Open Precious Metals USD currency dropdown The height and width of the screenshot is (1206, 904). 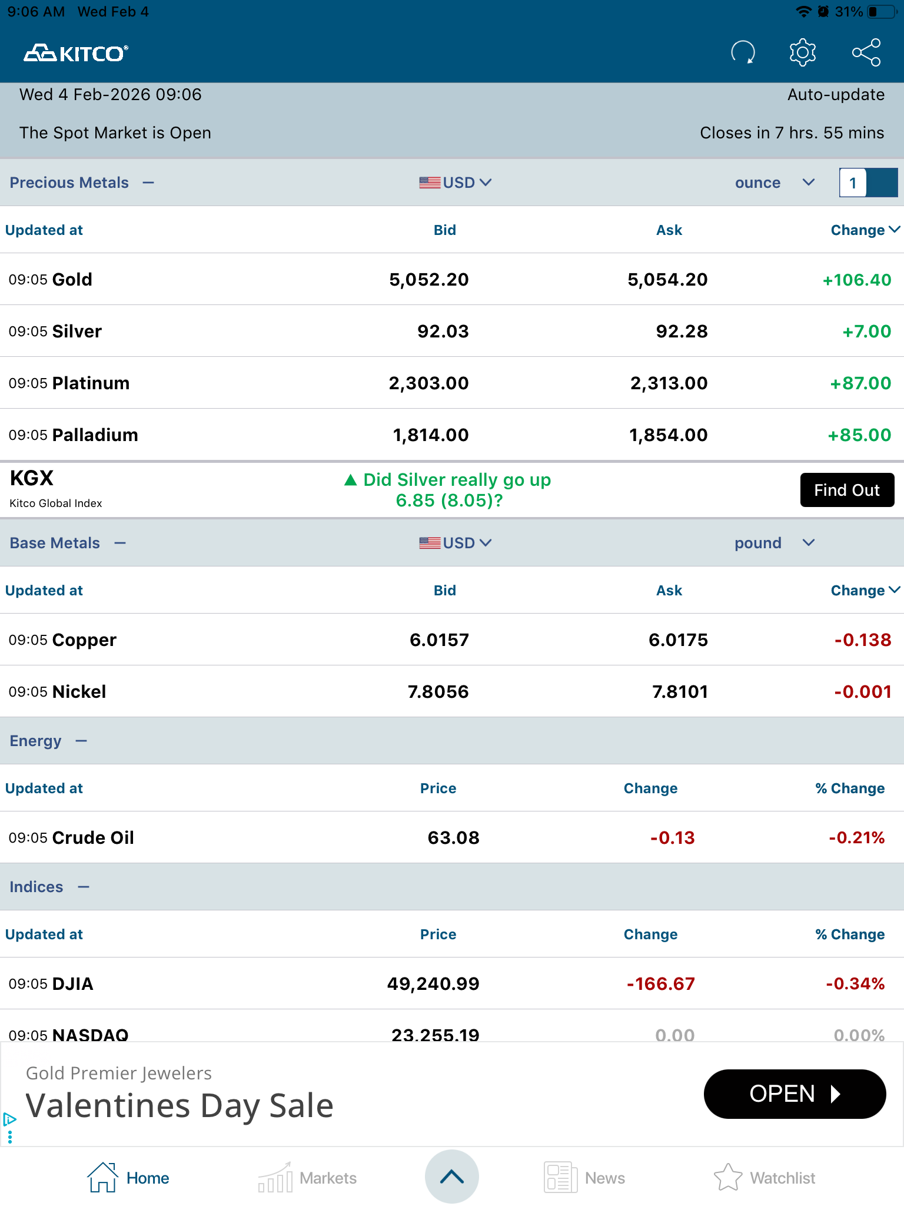pyautogui.click(x=456, y=183)
